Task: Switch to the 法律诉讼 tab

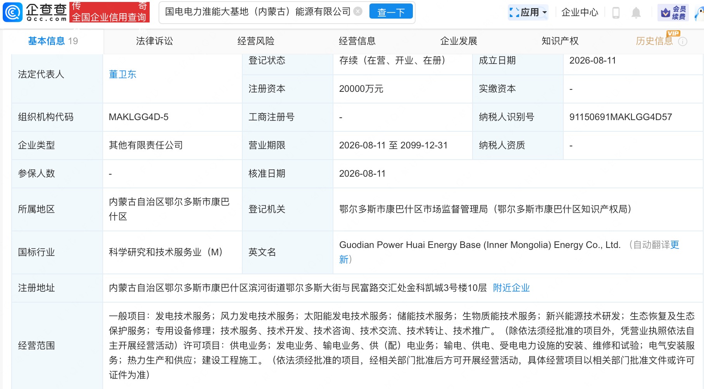Action: pyautogui.click(x=155, y=41)
